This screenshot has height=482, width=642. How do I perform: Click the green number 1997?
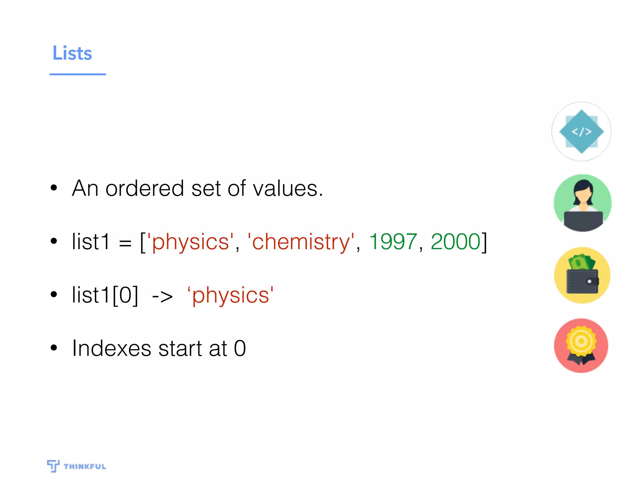393,242
